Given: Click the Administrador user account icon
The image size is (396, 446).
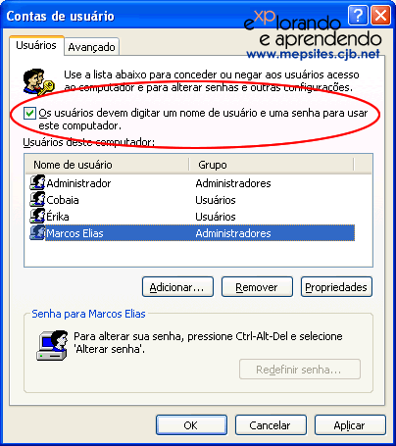Looking at the screenshot, I should 37,182.
